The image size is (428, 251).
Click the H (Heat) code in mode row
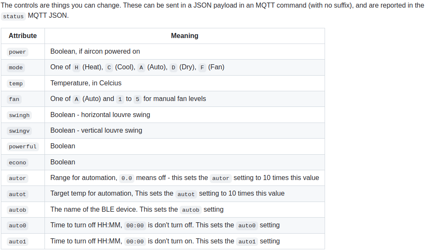[x=76, y=68]
